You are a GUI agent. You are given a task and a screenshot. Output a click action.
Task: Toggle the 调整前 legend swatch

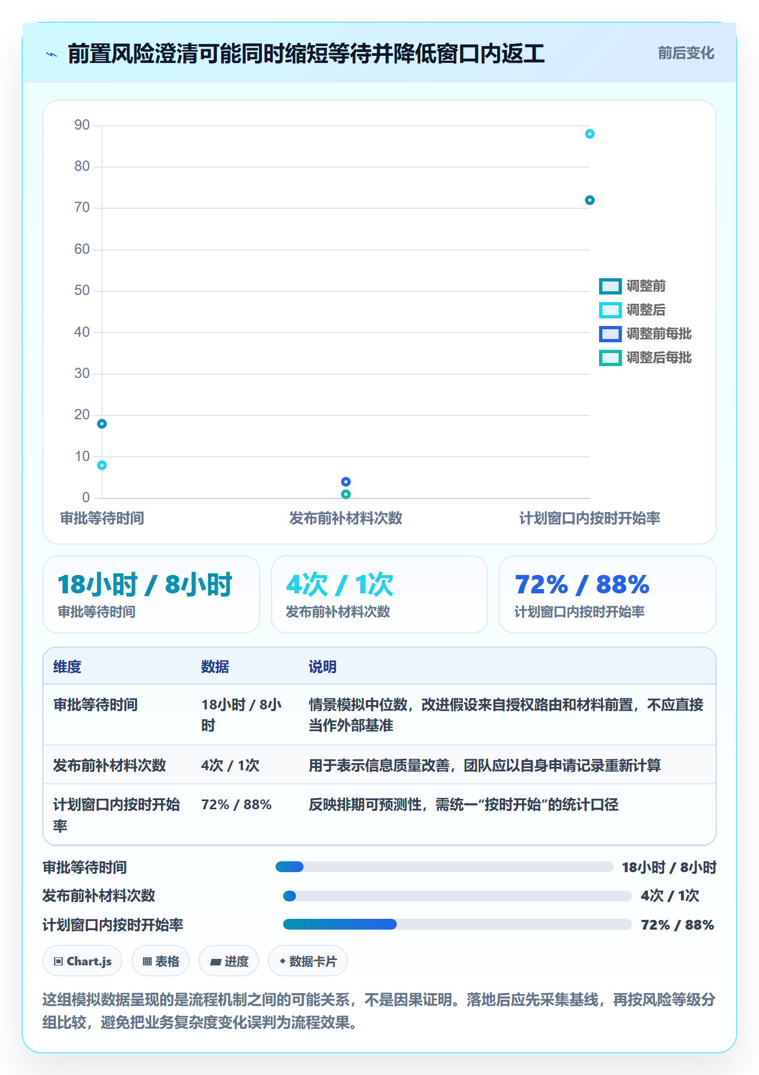tap(610, 286)
